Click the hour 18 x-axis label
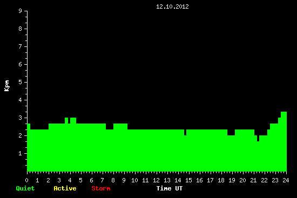The image size is (297, 198). click(221, 180)
